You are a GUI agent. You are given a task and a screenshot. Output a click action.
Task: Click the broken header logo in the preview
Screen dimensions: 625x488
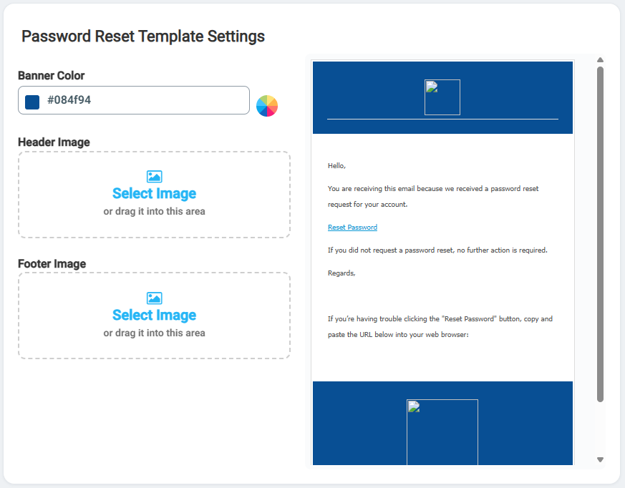(x=442, y=97)
